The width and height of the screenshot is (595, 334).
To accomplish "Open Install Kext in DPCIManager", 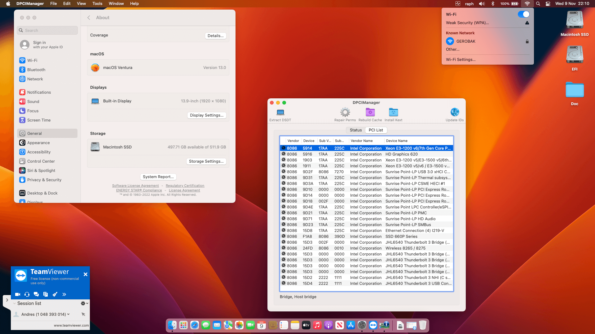I will pos(393,115).
